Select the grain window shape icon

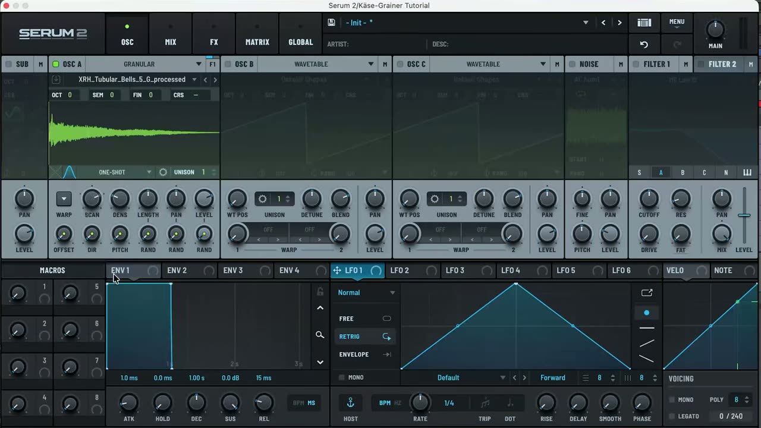[70, 172]
